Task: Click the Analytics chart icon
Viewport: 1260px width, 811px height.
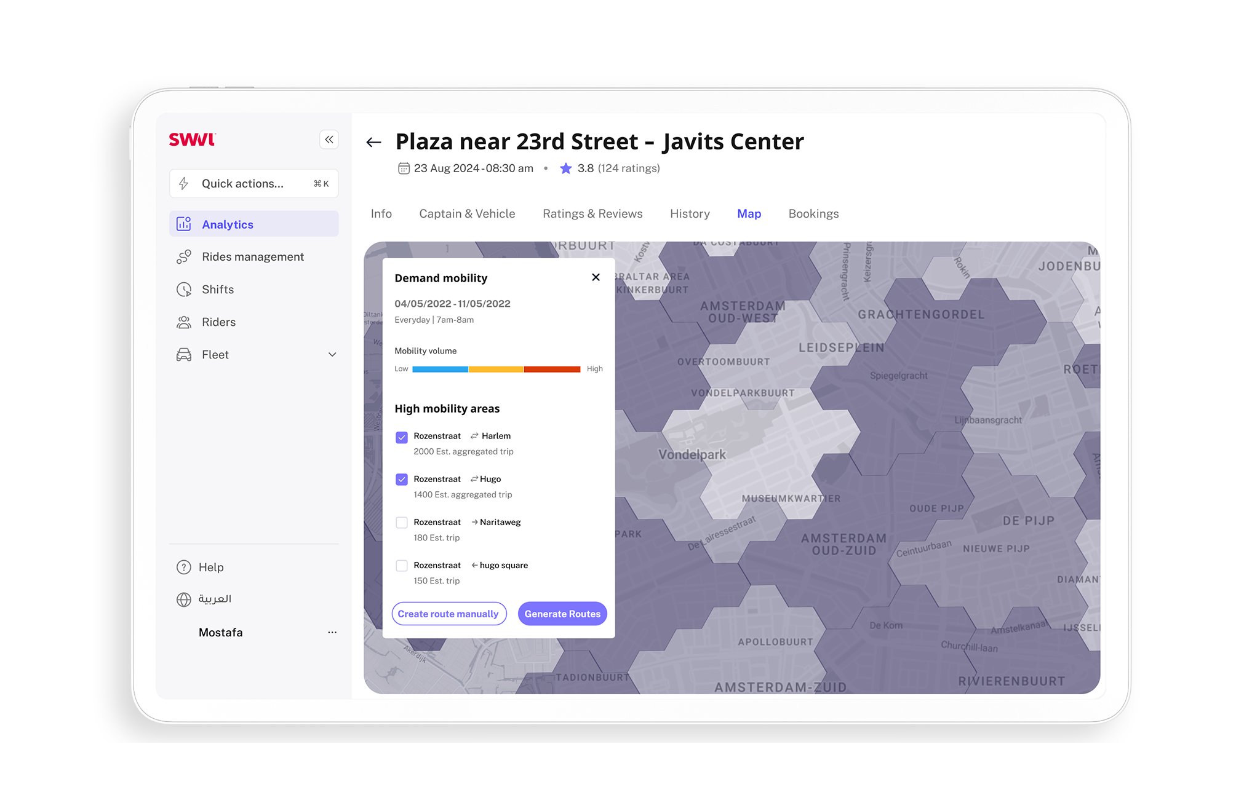Action: [184, 224]
